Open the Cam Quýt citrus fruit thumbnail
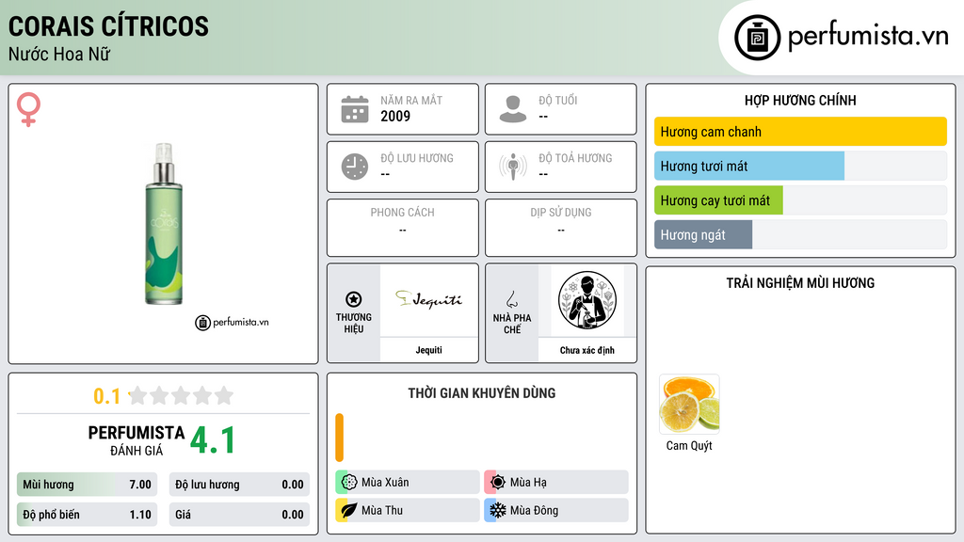 pyautogui.click(x=689, y=404)
